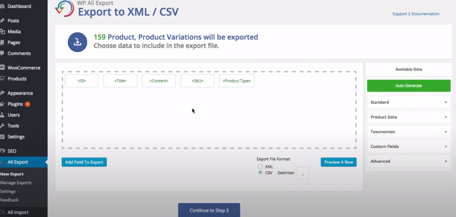Viewport: 456px width, 217px height.
Task: Click the blue download circle icon
Action: (x=77, y=42)
